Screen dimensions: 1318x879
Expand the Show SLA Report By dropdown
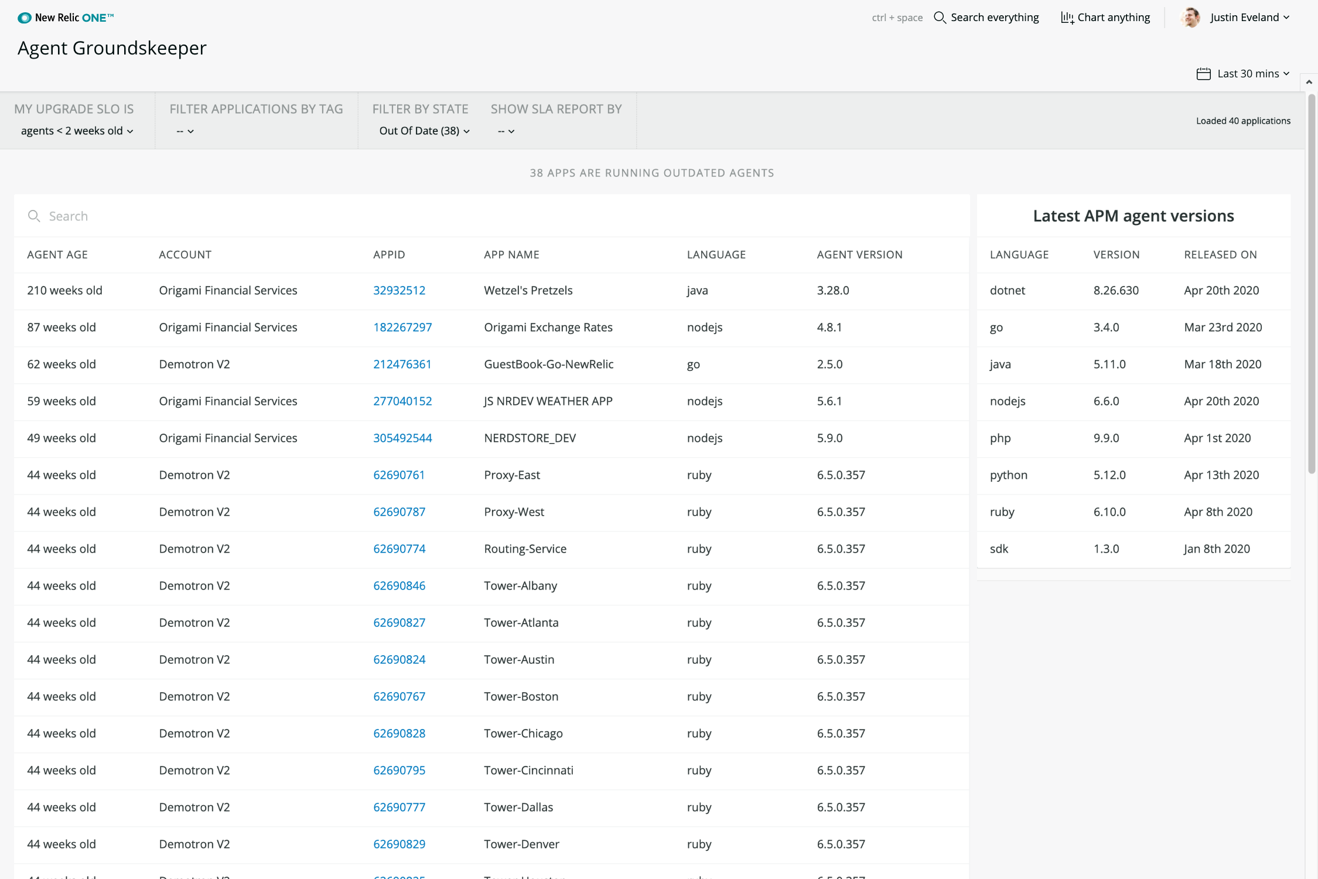point(506,131)
